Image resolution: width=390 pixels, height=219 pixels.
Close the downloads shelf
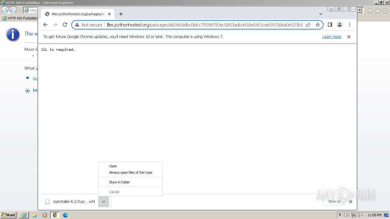351,201
